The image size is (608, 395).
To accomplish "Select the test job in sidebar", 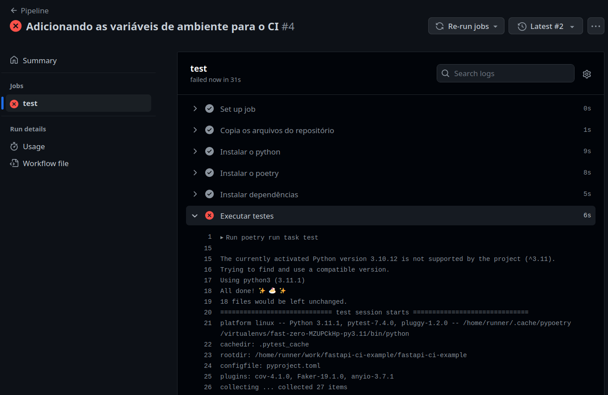I will (30, 103).
